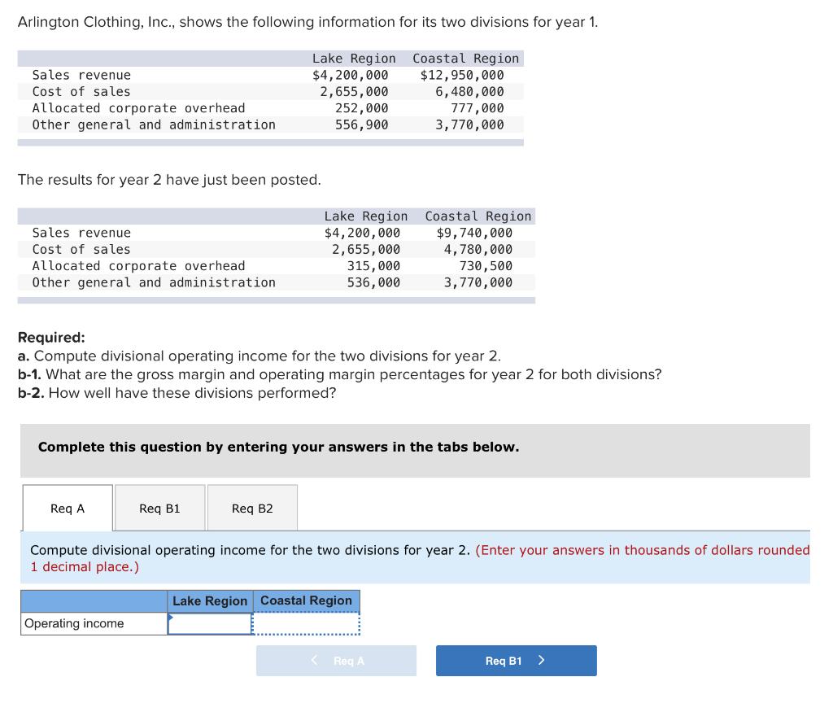Select year 2 Lake sales revenue $4,200,000

(x=362, y=233)
